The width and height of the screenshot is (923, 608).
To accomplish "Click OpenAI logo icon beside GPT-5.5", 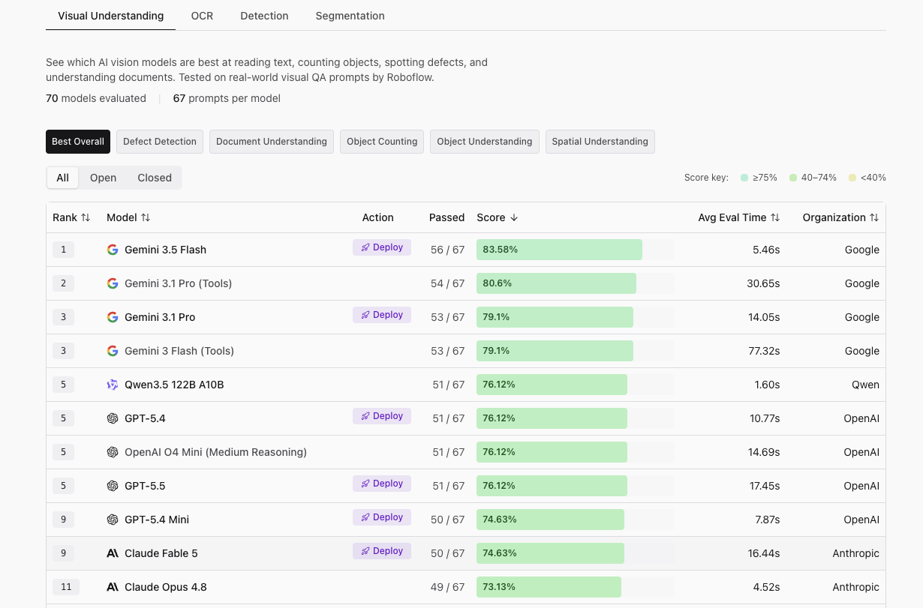I will [x=113, y=486].
